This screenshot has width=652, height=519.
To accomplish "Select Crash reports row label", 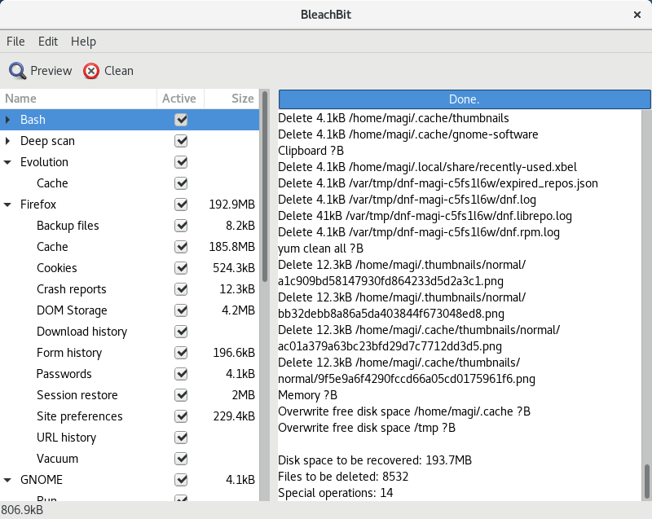I will 72,289.
